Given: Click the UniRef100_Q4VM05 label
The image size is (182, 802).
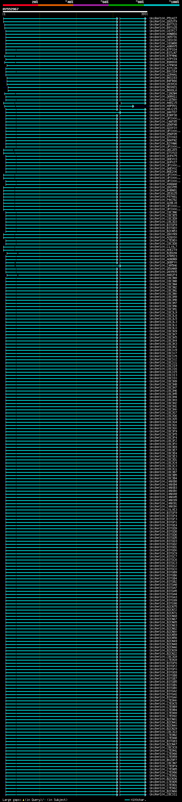Looking at the screenshot, I should point(163,272).
